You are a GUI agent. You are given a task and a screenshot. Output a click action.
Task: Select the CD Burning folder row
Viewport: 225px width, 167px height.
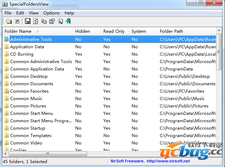tap(22, 54)
